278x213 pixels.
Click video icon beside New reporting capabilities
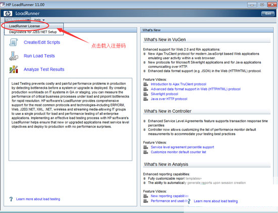(x=146, y=196)
